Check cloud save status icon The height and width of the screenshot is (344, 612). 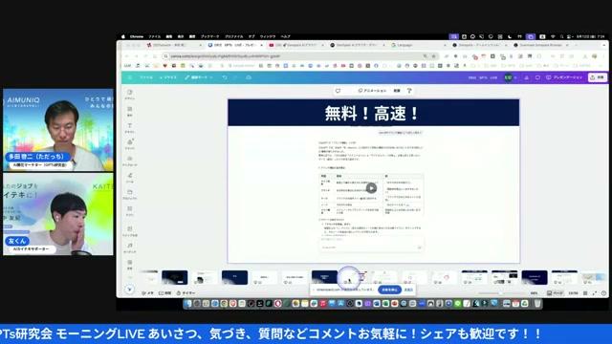(x=249, y=77)
